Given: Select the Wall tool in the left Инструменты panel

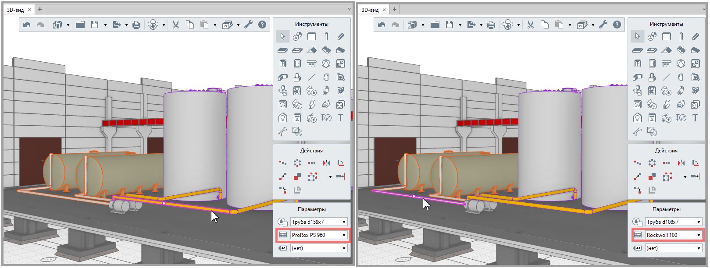Looking at the screenshot, I should (311, 36).
